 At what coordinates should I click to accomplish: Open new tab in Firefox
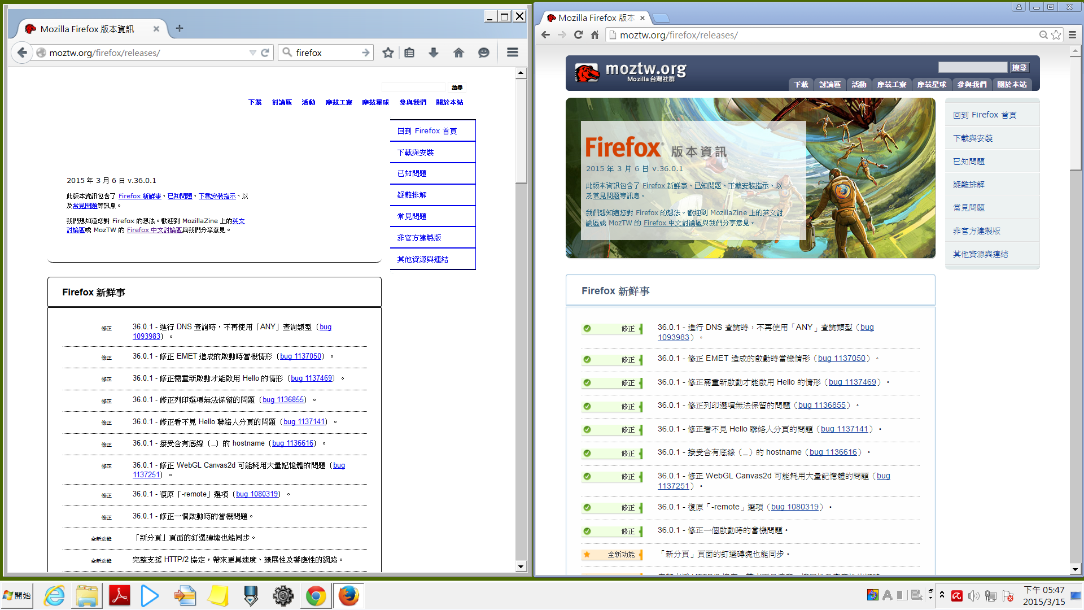(180, 28)
